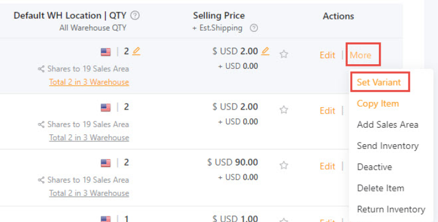Open orange Total 2 in 3 Warehouse link
The image size is (438, 222).
tap(89, 82)
